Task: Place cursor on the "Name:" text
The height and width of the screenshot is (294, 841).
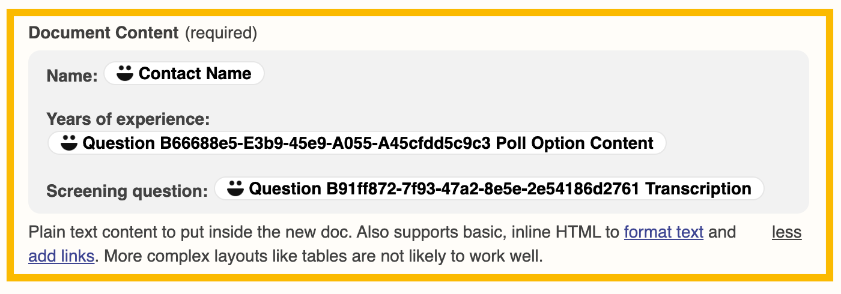Action: click(x=72, y=76)
